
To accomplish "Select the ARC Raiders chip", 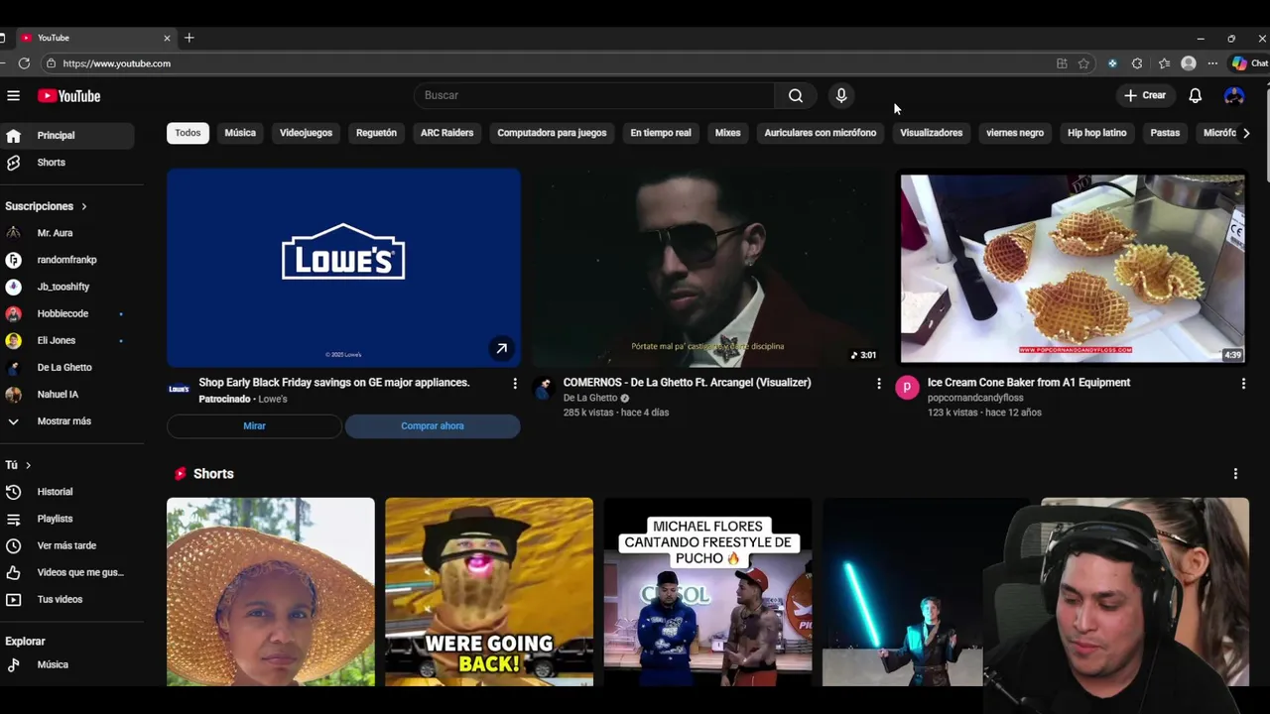I will 446,133.
